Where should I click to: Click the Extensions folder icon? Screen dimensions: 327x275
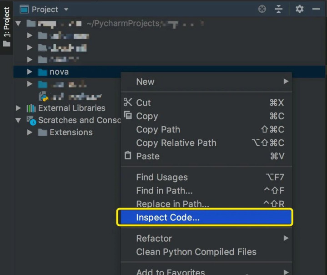42,132
